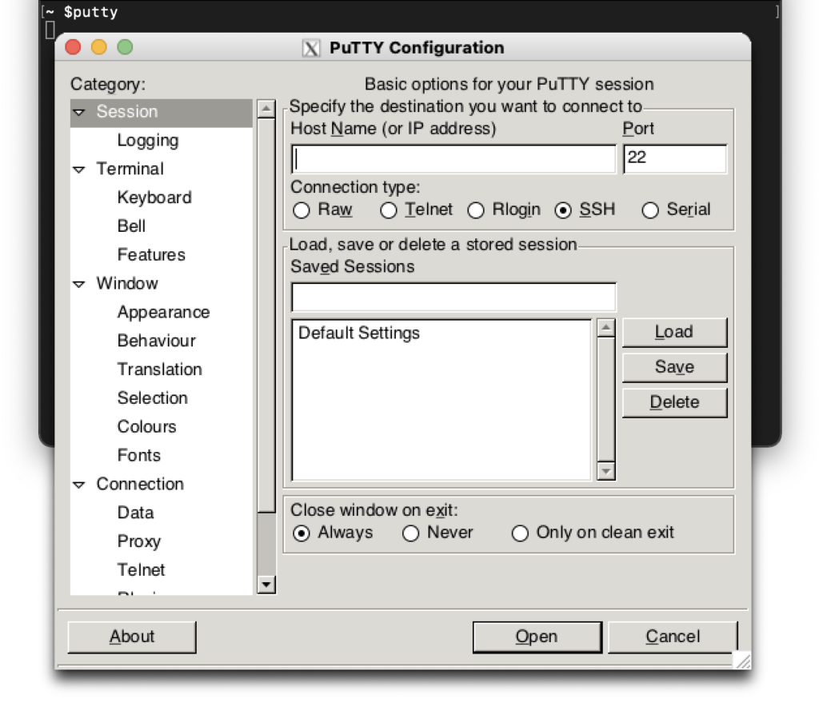Click sessions list scrollbar up arrow
This screenshot has width=819, height=719.
point(606,329)
